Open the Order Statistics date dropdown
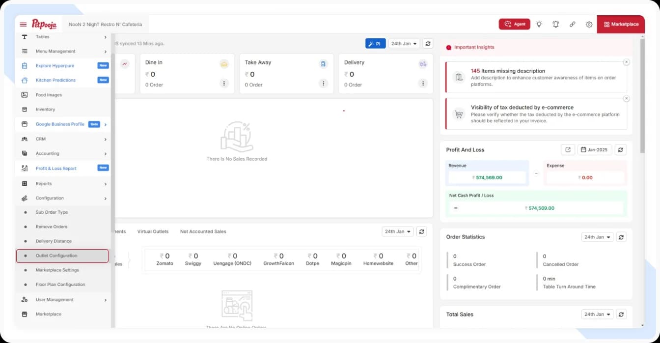Image resolution: width=660 pixels, height=343 pixels. pos(597,237)
